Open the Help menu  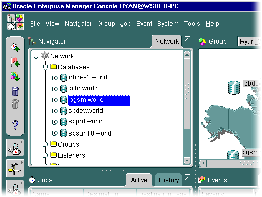click(x=213, y=24)
